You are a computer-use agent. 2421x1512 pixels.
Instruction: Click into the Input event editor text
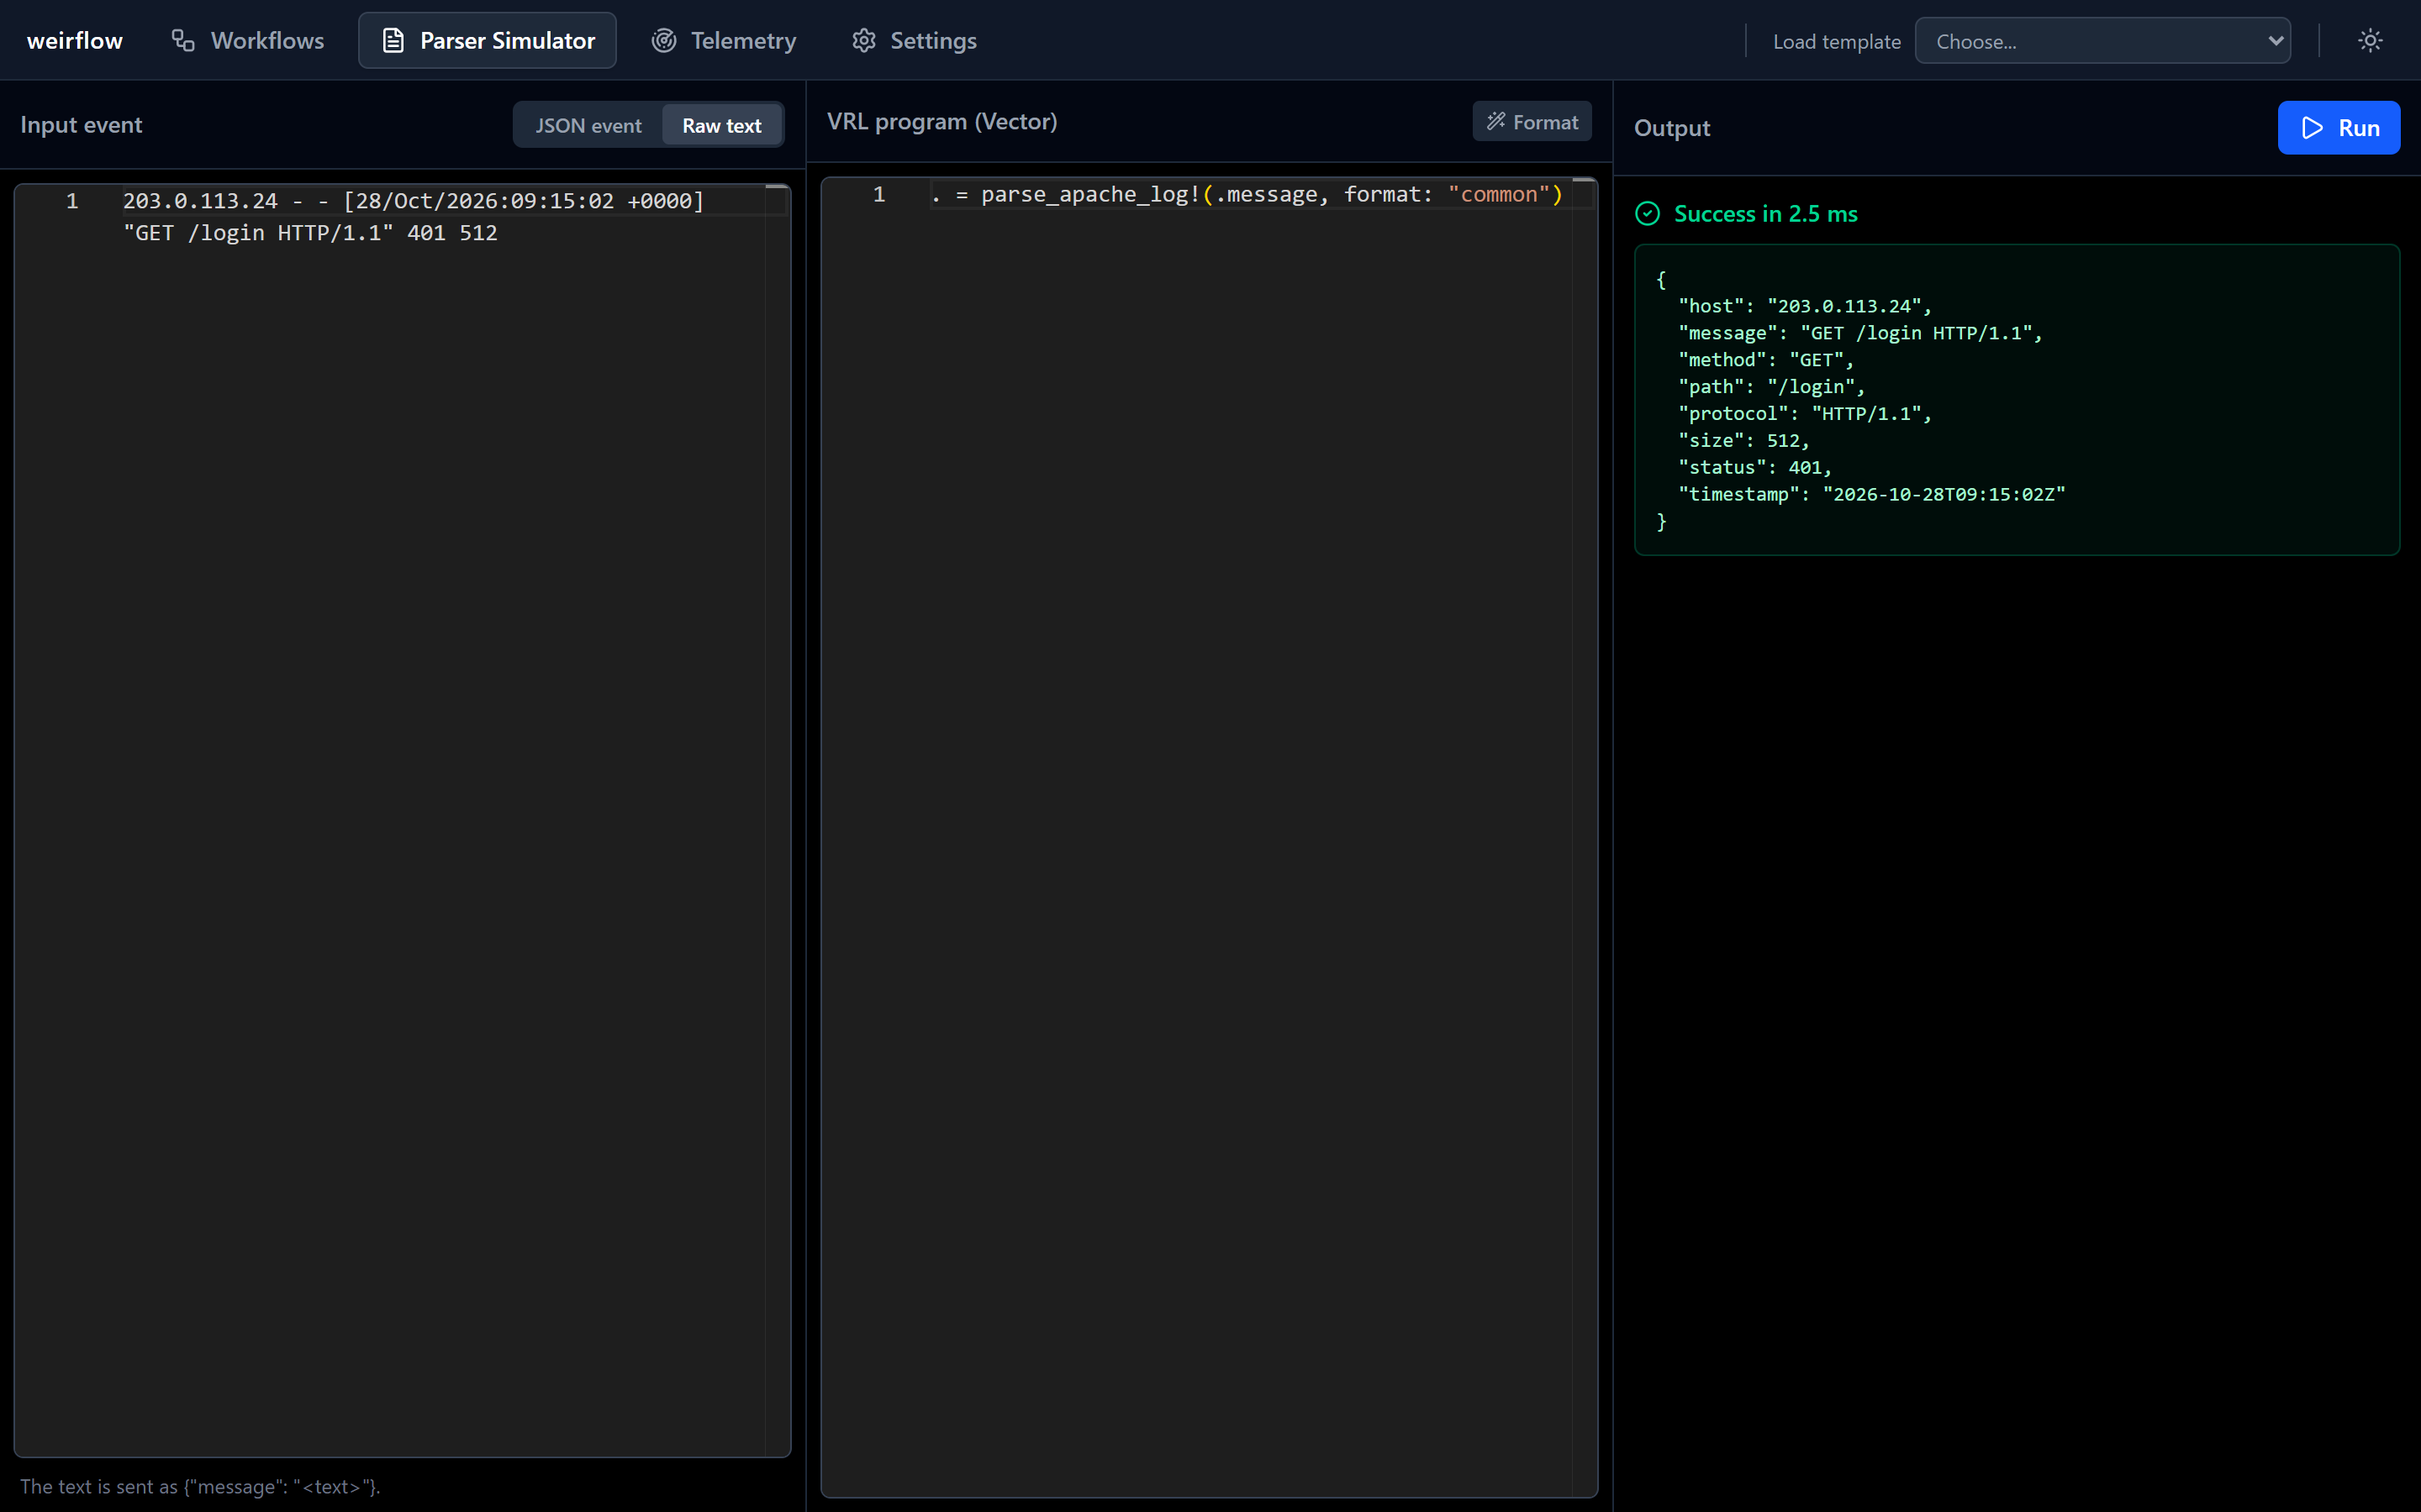tap(414, 217)
